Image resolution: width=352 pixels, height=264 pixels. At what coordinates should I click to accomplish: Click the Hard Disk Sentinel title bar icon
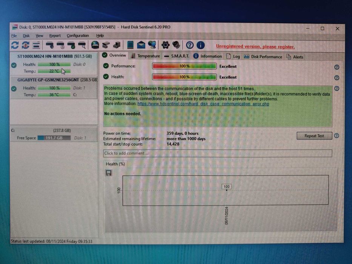click(x=15, y=27)
